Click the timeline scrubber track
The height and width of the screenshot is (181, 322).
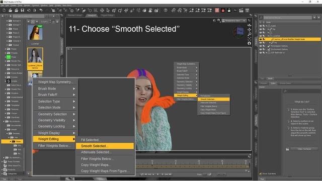(x=192, y=166)
